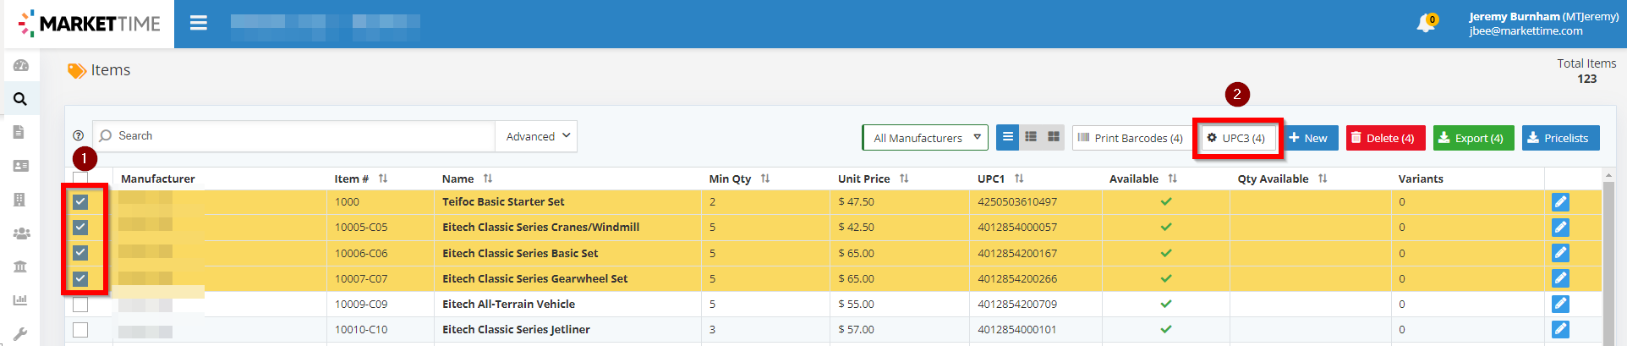This screenshot has width=1627, height=346.
Task: Open the notifications bell
Action: point(1427,23)
